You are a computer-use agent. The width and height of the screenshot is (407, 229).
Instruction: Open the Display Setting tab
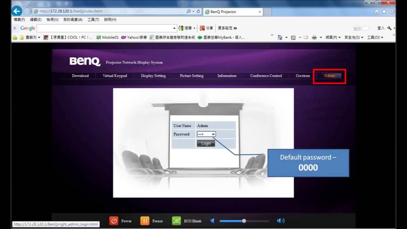pos(153,76)
